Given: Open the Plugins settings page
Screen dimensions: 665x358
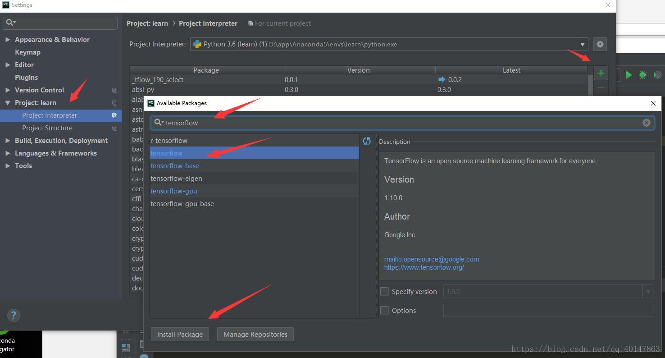Looking at the screenshot, I should [26, 78].
